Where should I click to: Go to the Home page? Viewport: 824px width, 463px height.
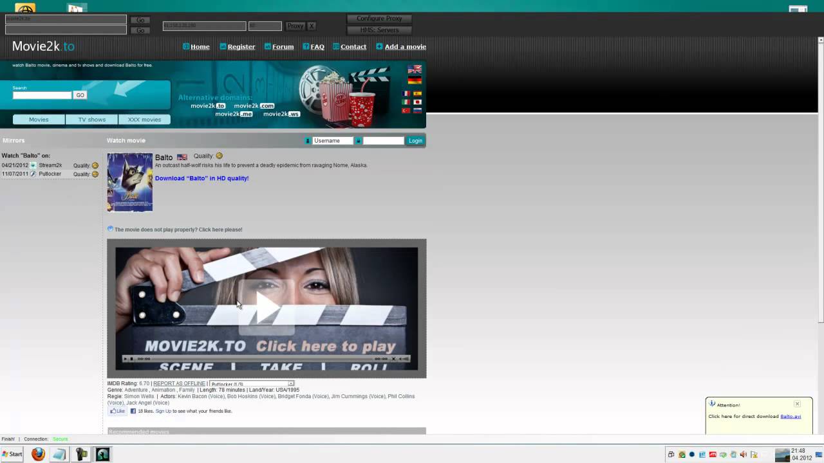click(x=200, y=46)
